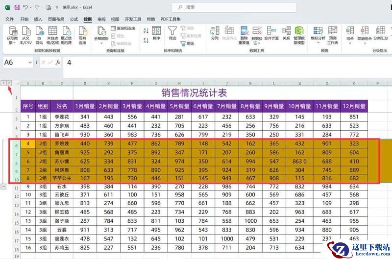Click 预测工作表 (Forecast Sheet)
The height and width of the screenshot is (259, 392).
coord(333,35)
